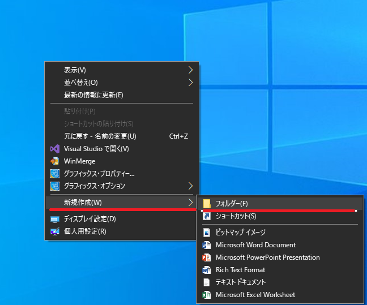Click the Visual Studio icon in context menu
This screenshot has height=305, width=367.
pyautogui.click(x=55, y=149)
